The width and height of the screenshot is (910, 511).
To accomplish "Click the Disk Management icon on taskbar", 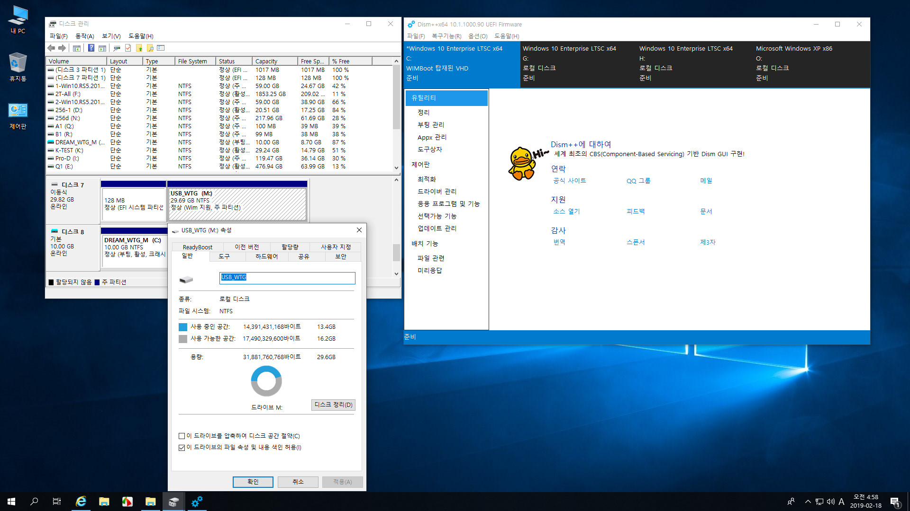I will (x=173, y=502).
